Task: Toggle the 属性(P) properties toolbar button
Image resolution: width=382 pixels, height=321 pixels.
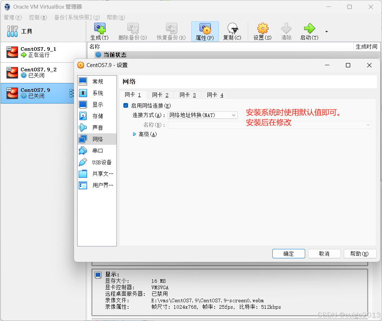Action: (x=205, y=31)
